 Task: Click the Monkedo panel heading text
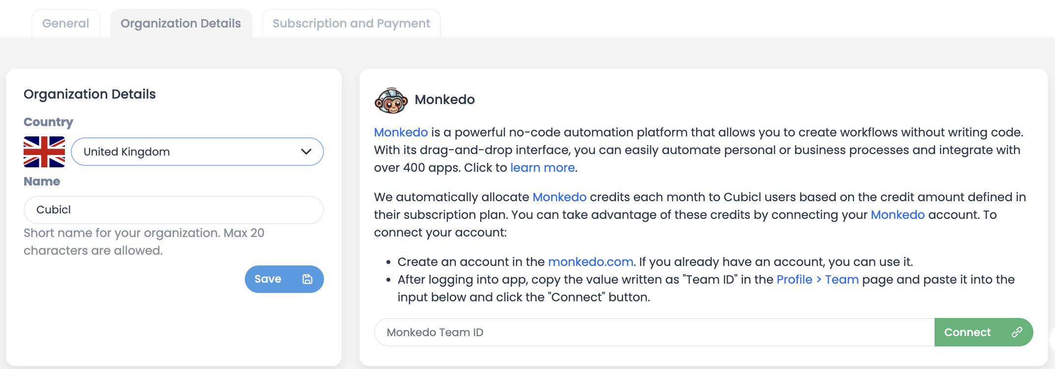[x=444, y=100]
